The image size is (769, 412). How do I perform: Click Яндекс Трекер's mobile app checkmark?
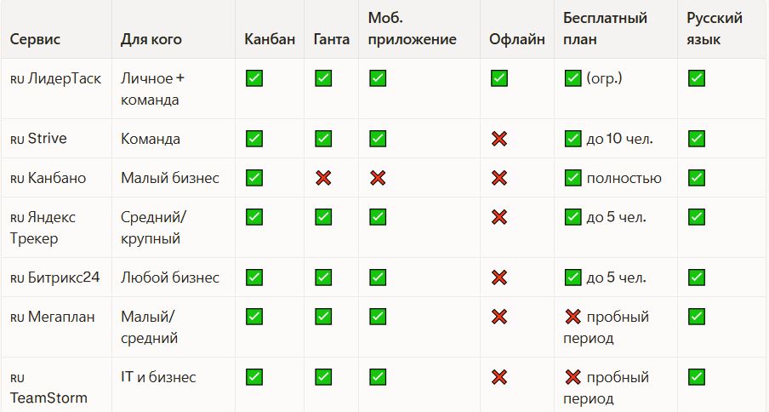tap(378, 218)
